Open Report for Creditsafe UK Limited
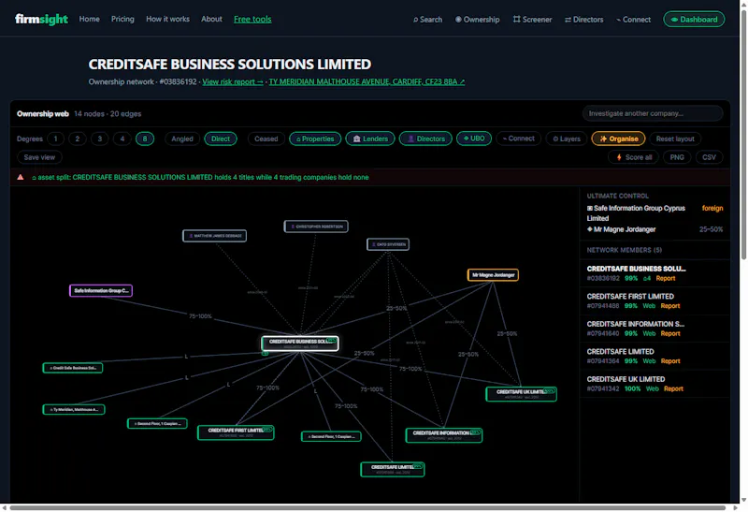Viewport: 748px width, 512px height. point(673,389)
